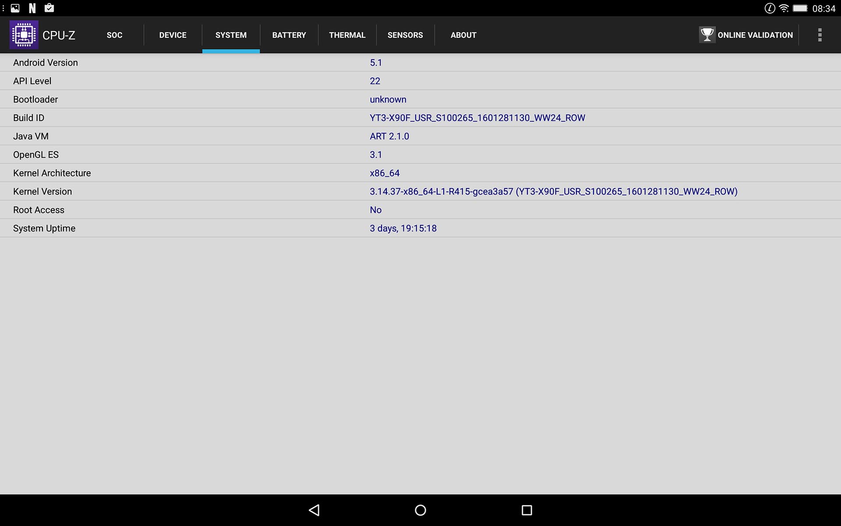Tap the API level value 22
The image size is (841, 526).
[375, 81]
